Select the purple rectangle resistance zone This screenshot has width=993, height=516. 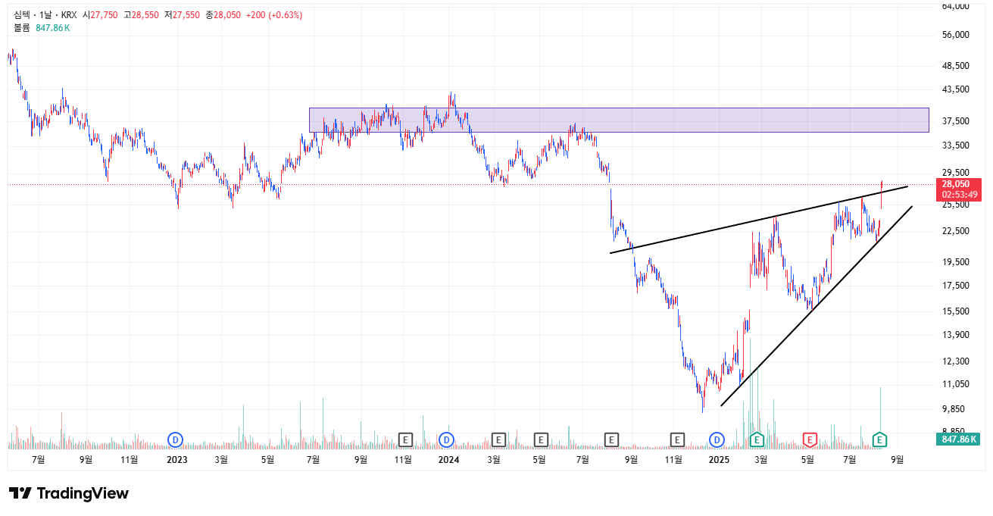[619, 120]
